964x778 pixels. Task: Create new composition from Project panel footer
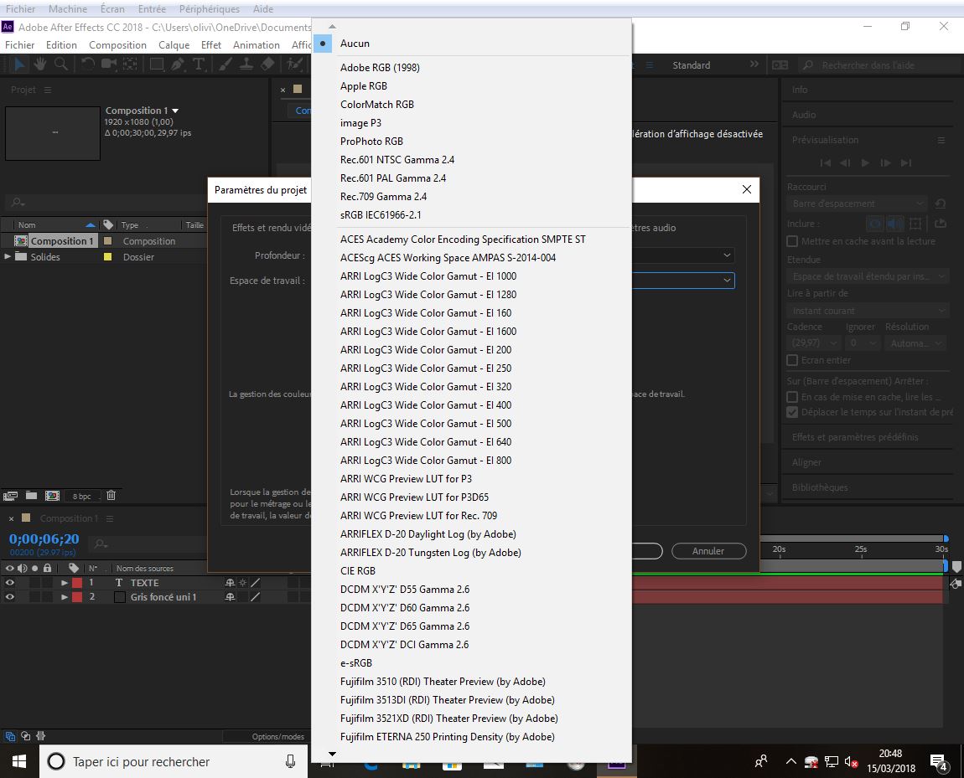click(x=52, y=496)
